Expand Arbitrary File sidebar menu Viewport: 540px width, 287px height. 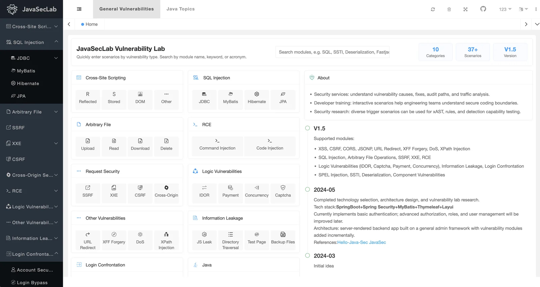[x=31, y=112]
